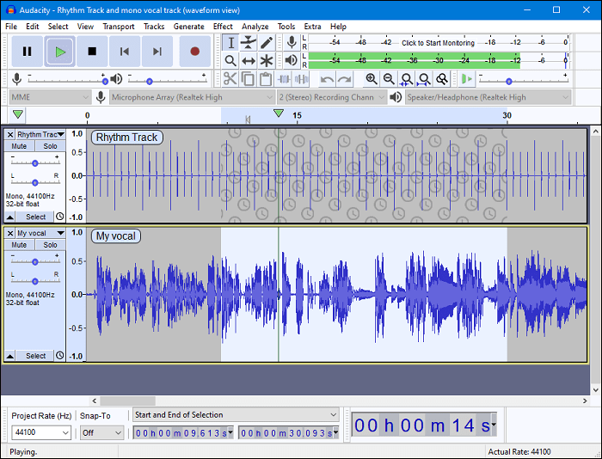This screenshot has height=459, width=602.
Task: Close the Rhythm Track with X
Action: point(10,134)
